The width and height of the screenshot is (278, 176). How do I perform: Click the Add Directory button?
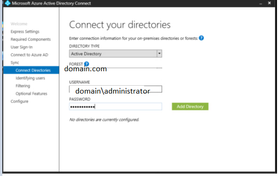click(190, 107)
